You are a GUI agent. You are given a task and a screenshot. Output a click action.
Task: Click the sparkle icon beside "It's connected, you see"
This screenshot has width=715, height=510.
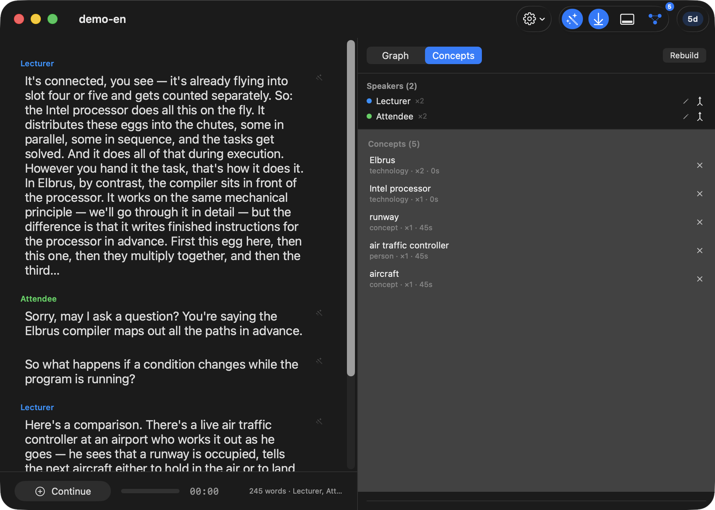coord(319,78)
